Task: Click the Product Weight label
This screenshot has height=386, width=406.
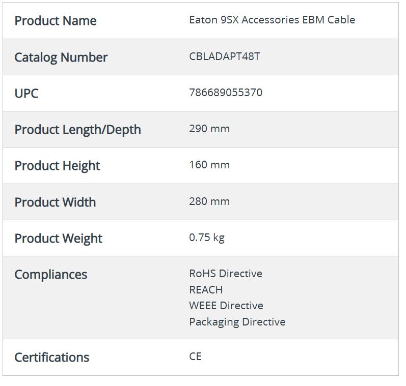Action: coord(58,238)
